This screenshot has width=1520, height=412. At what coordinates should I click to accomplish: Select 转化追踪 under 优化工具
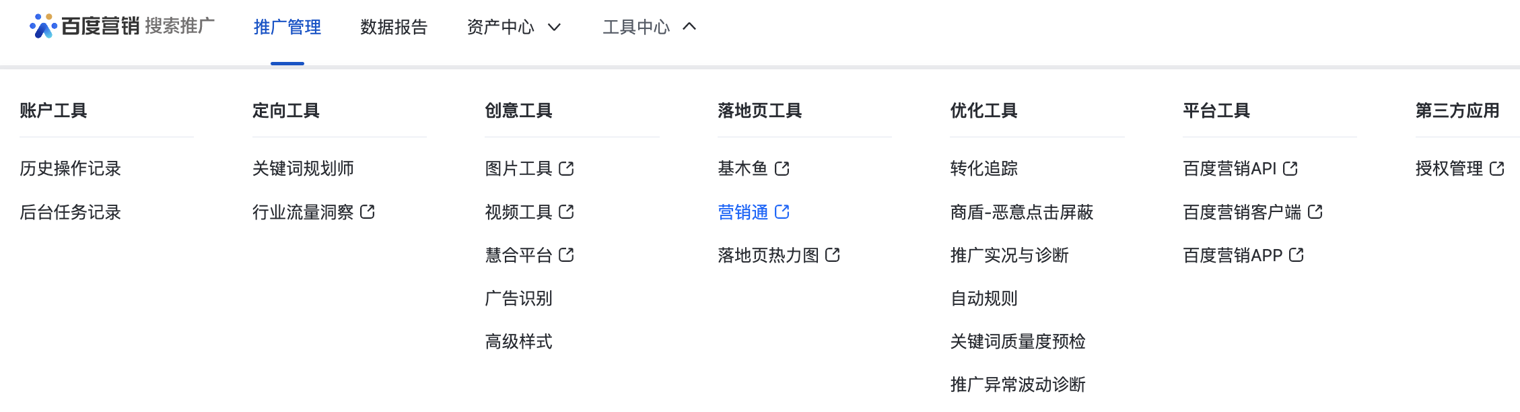point(983,168)
